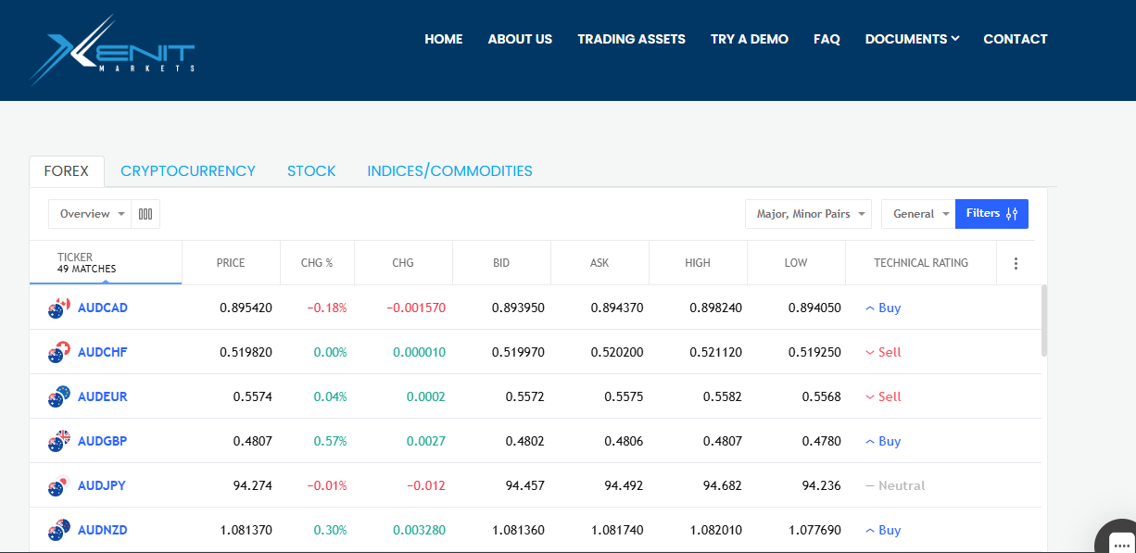Open the FAQ page
1136x553 pixels.
click(x=827, y=39)
